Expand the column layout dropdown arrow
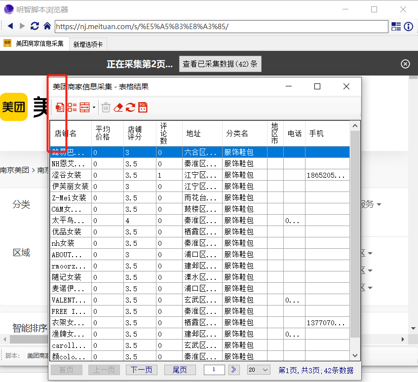Screen dimensions: 418x382 coord(94,108)
